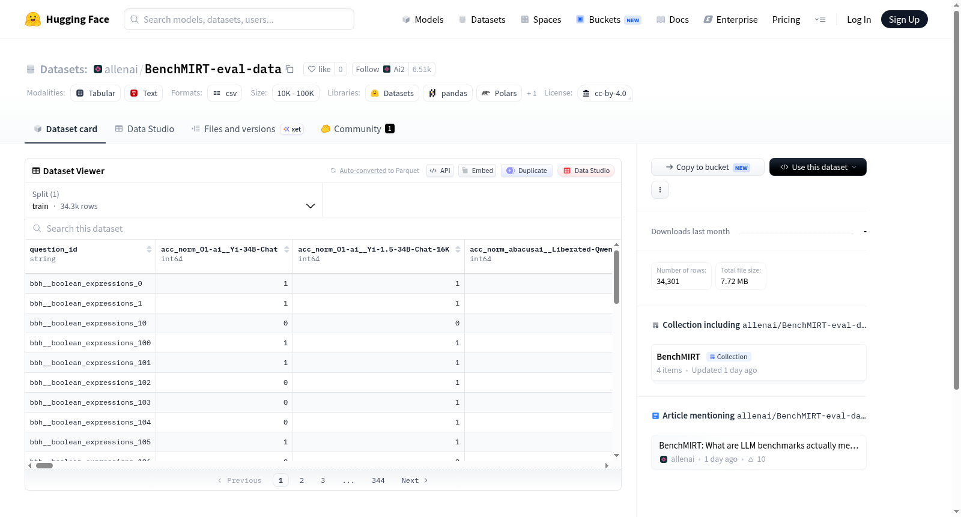Open Data Studio from viewer header
Viewport: 961px width, 517px height.
[x=586, y=171]
